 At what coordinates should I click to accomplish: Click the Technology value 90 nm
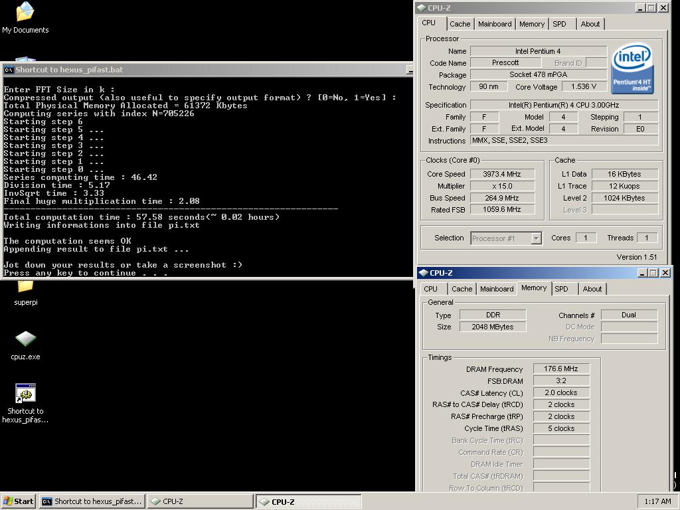tap(488, 87)
